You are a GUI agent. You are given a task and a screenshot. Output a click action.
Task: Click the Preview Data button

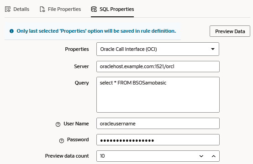[230, 31]
